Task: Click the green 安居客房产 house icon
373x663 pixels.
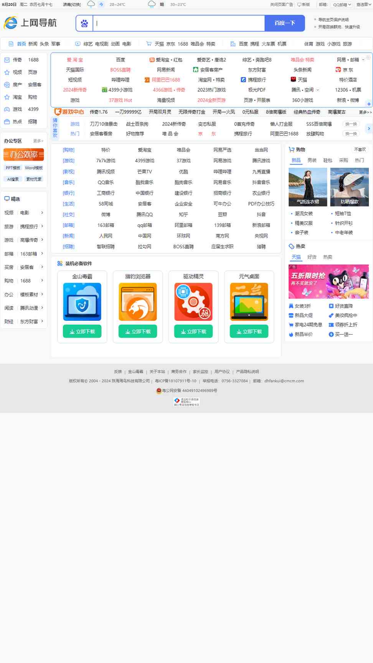Action: tap(196, 70)
